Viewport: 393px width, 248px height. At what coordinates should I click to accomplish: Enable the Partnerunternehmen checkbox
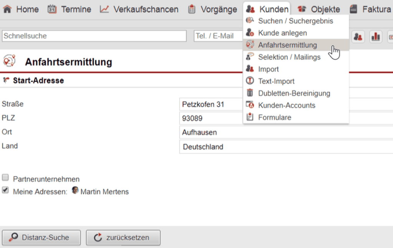[x=6, y=177]
